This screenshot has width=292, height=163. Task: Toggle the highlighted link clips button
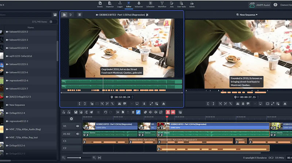[138, 113]
